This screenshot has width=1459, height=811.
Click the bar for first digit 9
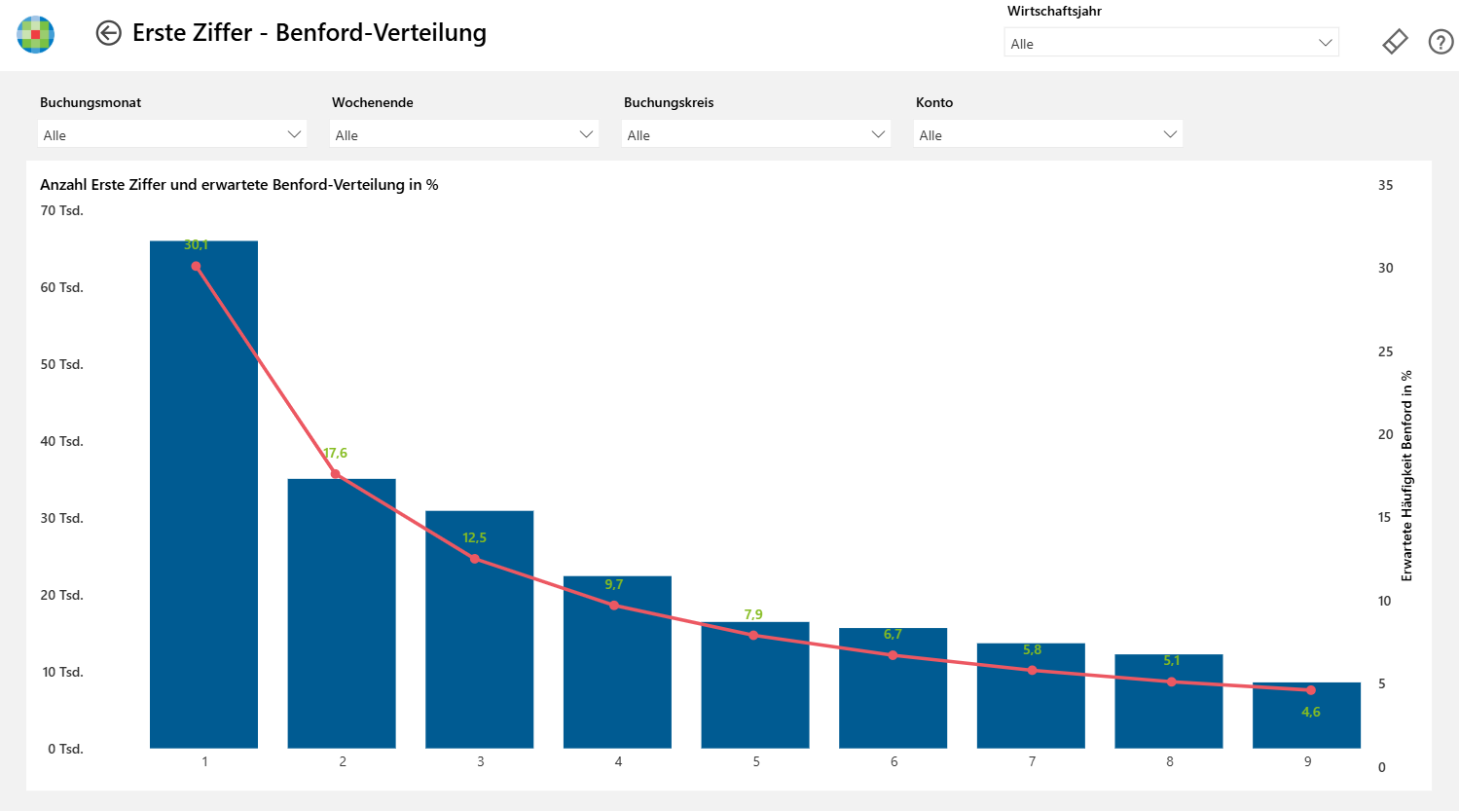point(1306,716)
